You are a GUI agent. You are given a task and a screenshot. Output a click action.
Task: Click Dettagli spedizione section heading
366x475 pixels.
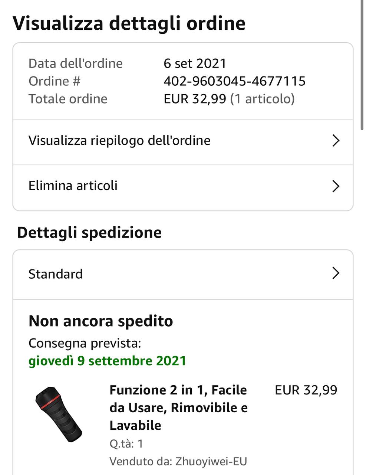89,233
